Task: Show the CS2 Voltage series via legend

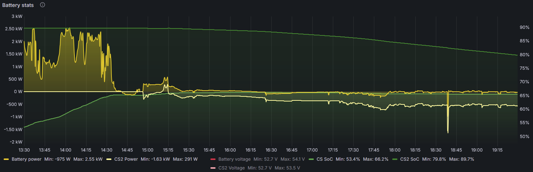Action: point(231,168)
